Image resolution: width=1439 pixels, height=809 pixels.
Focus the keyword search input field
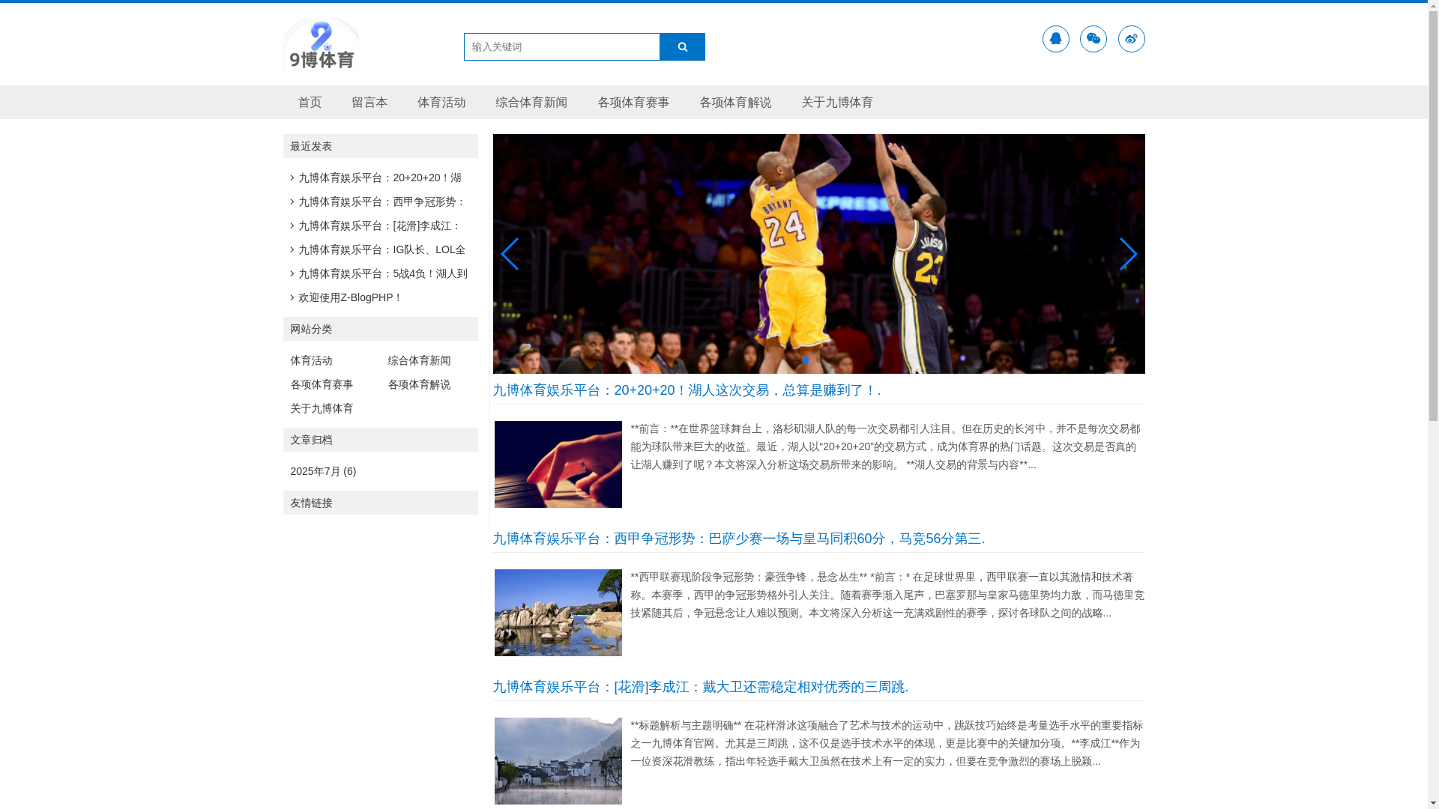tap(561, 46)
